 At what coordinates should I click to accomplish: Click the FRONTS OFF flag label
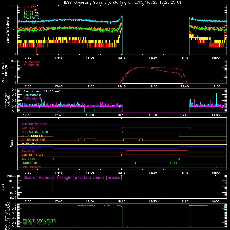pos(30,163)
